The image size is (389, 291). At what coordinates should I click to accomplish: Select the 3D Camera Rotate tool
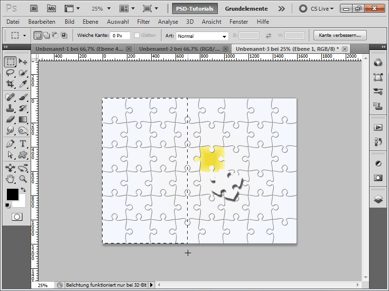[23, 168]
